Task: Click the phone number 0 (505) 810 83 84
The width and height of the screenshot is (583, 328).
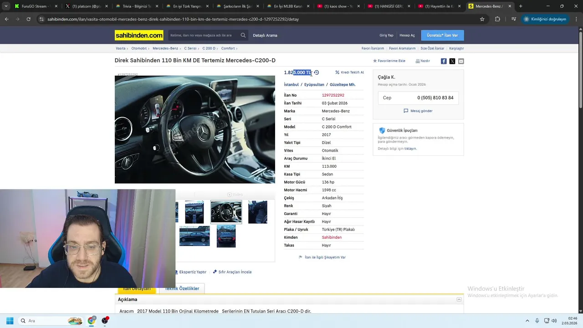Action: click(435, 98)
